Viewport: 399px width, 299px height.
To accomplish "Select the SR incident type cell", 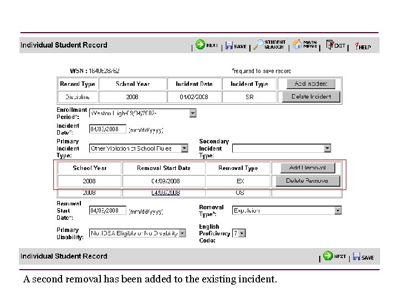I will [x=249, y=97].
